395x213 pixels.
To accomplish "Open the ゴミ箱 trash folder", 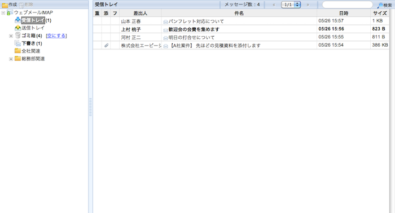I will point(32,35).
